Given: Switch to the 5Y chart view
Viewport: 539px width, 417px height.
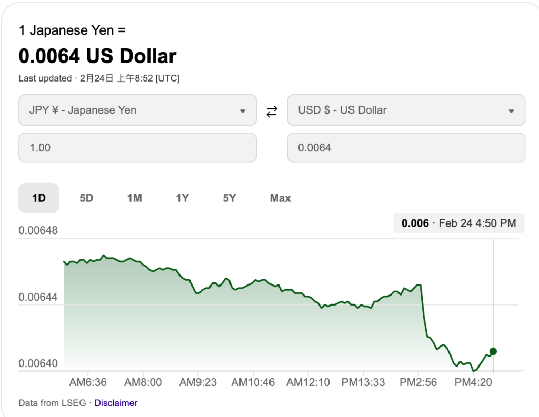Looking at the screenshot, I should pos(229,198).
